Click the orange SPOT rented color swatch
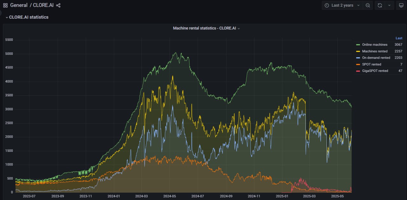 pos(358,64)
